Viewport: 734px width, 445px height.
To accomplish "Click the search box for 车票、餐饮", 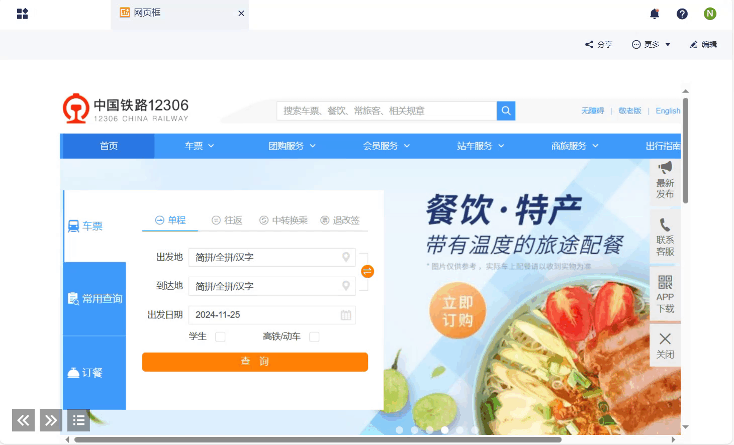I will tap(387, 110).
